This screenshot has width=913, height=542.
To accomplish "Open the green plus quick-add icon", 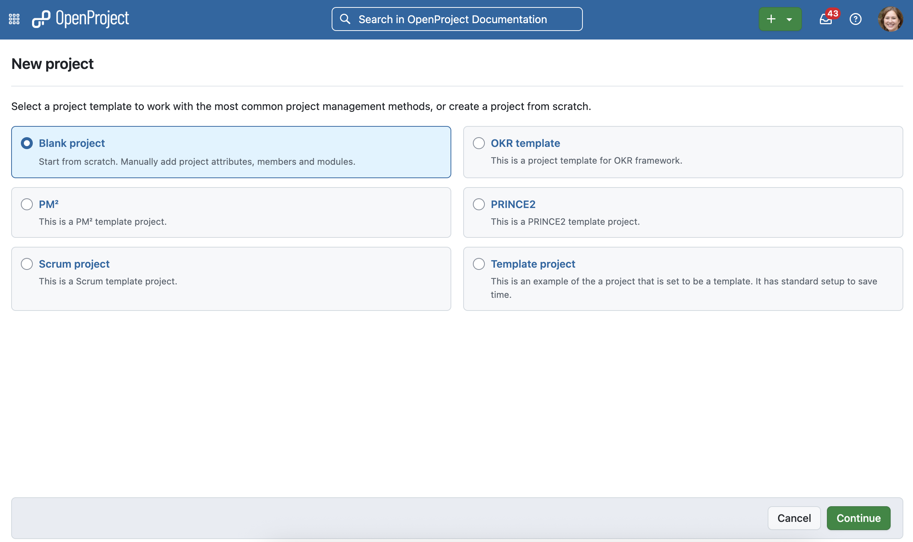I will coord(771,19).
